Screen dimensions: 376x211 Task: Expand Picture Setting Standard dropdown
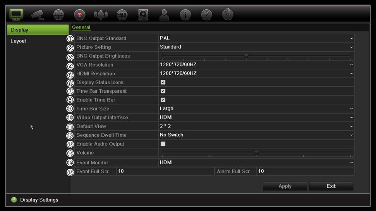click(x=256, y=47)
